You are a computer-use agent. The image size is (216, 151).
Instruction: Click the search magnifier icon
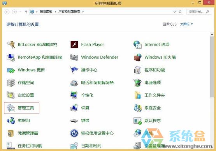tap(207, 12)
